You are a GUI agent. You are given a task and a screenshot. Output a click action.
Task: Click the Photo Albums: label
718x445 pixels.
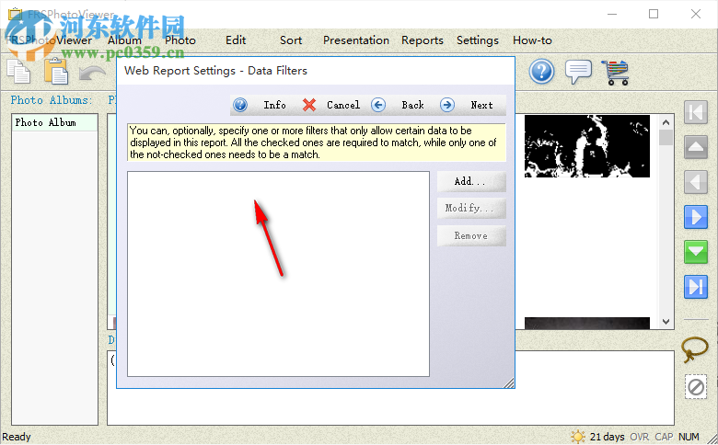tap(52, 100)
